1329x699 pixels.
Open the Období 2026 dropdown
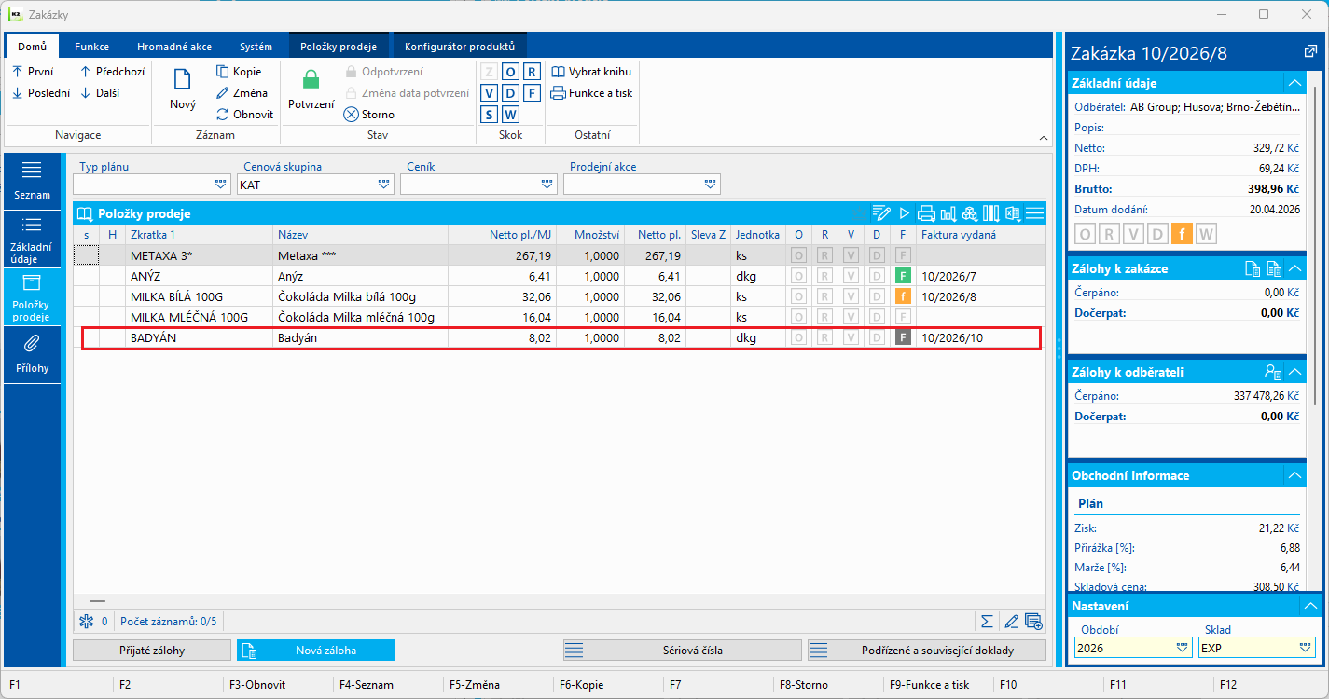[1183, 648]
